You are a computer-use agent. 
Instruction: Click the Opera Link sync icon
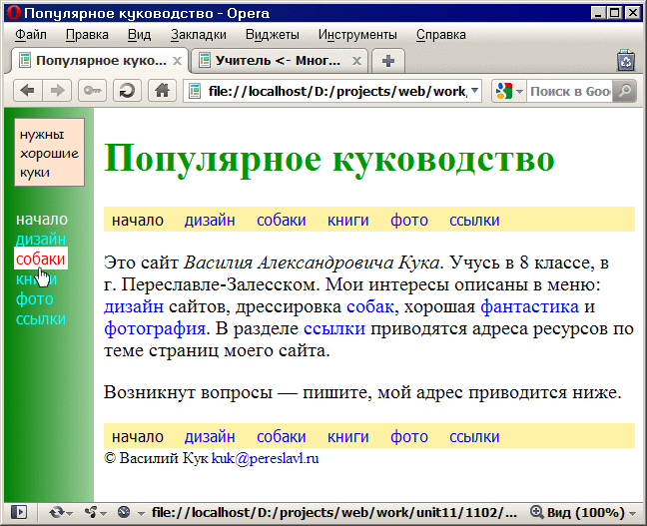pos(57,512)
